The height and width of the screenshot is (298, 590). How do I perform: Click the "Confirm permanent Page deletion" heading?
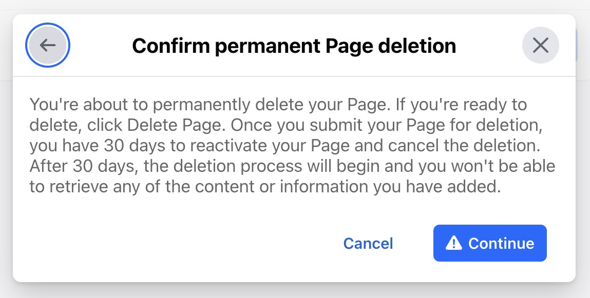click(294, 46)
